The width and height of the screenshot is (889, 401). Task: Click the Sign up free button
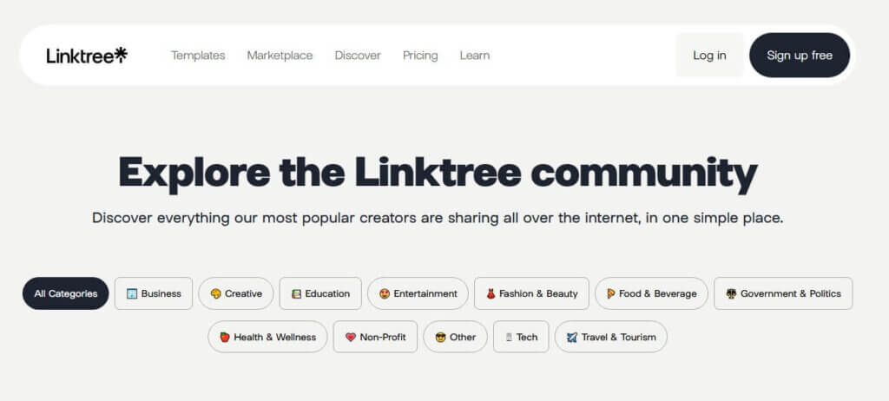(x=800, y=55)
